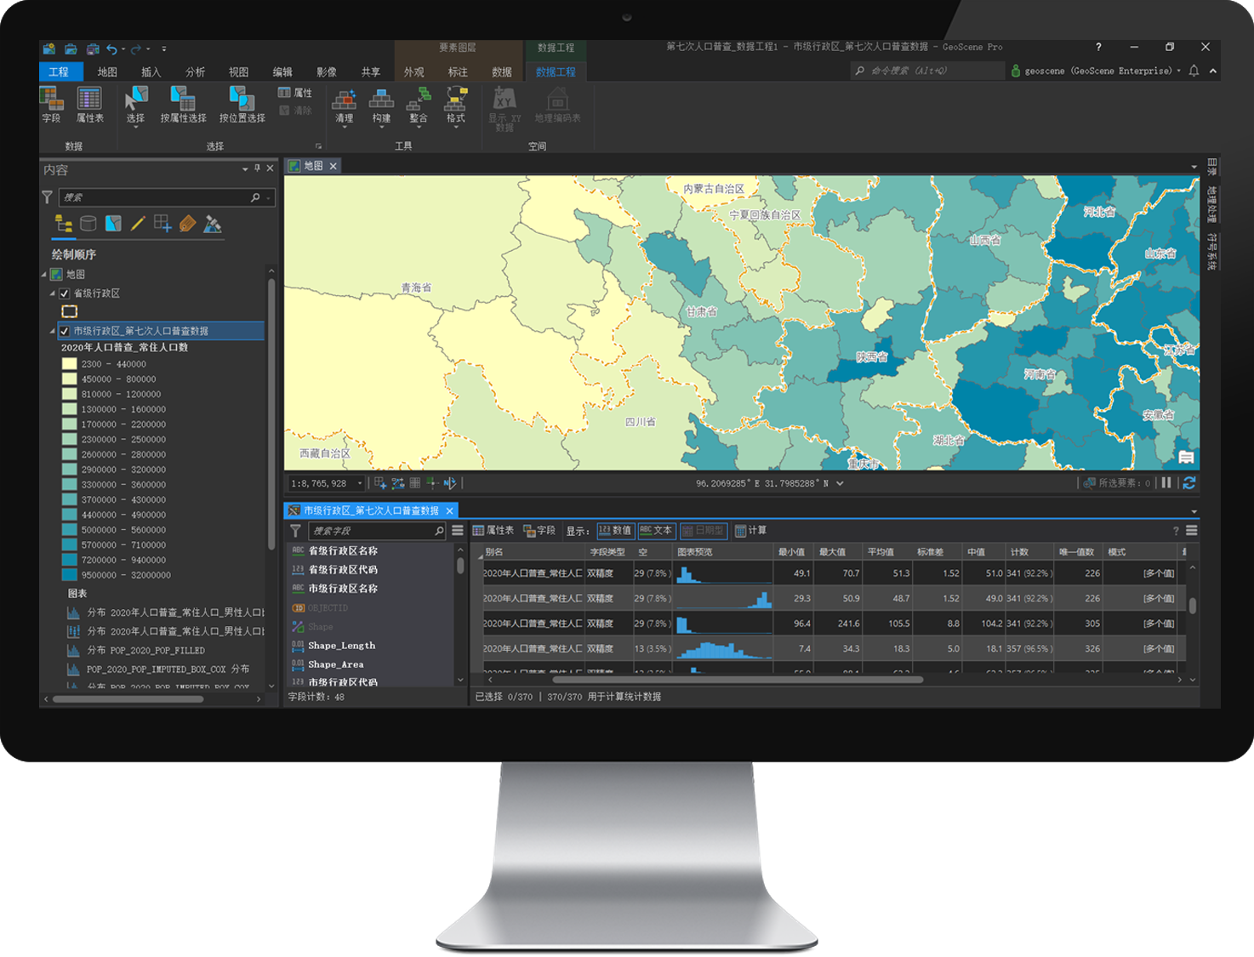Collapse the 省级行政区 layer node
1254x957 pixels.
click(x=52, y=293)
